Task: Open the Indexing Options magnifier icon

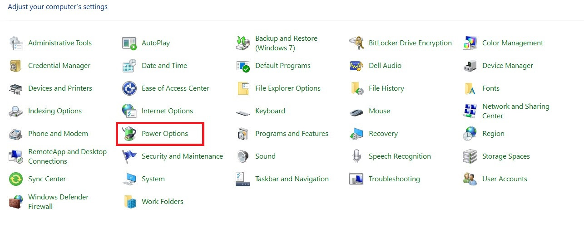Action: 16,111
